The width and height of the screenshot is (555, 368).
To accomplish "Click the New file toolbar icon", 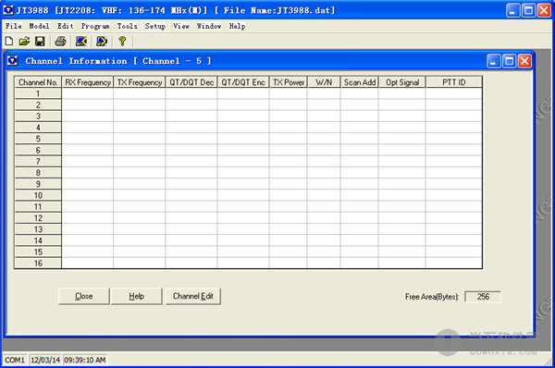I will [x=9, y=42].
